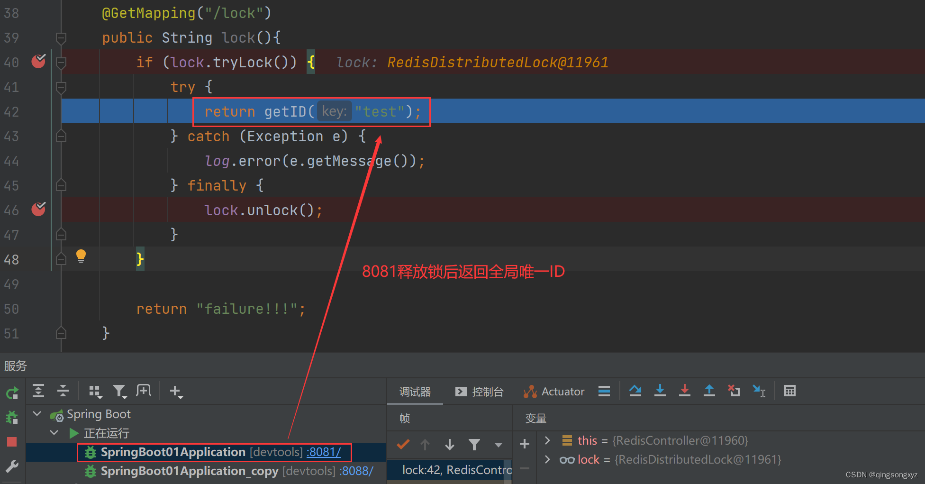Click the rerun services icon
The width and height of the screenshot is (925, 484).
[x=12, y=393]
